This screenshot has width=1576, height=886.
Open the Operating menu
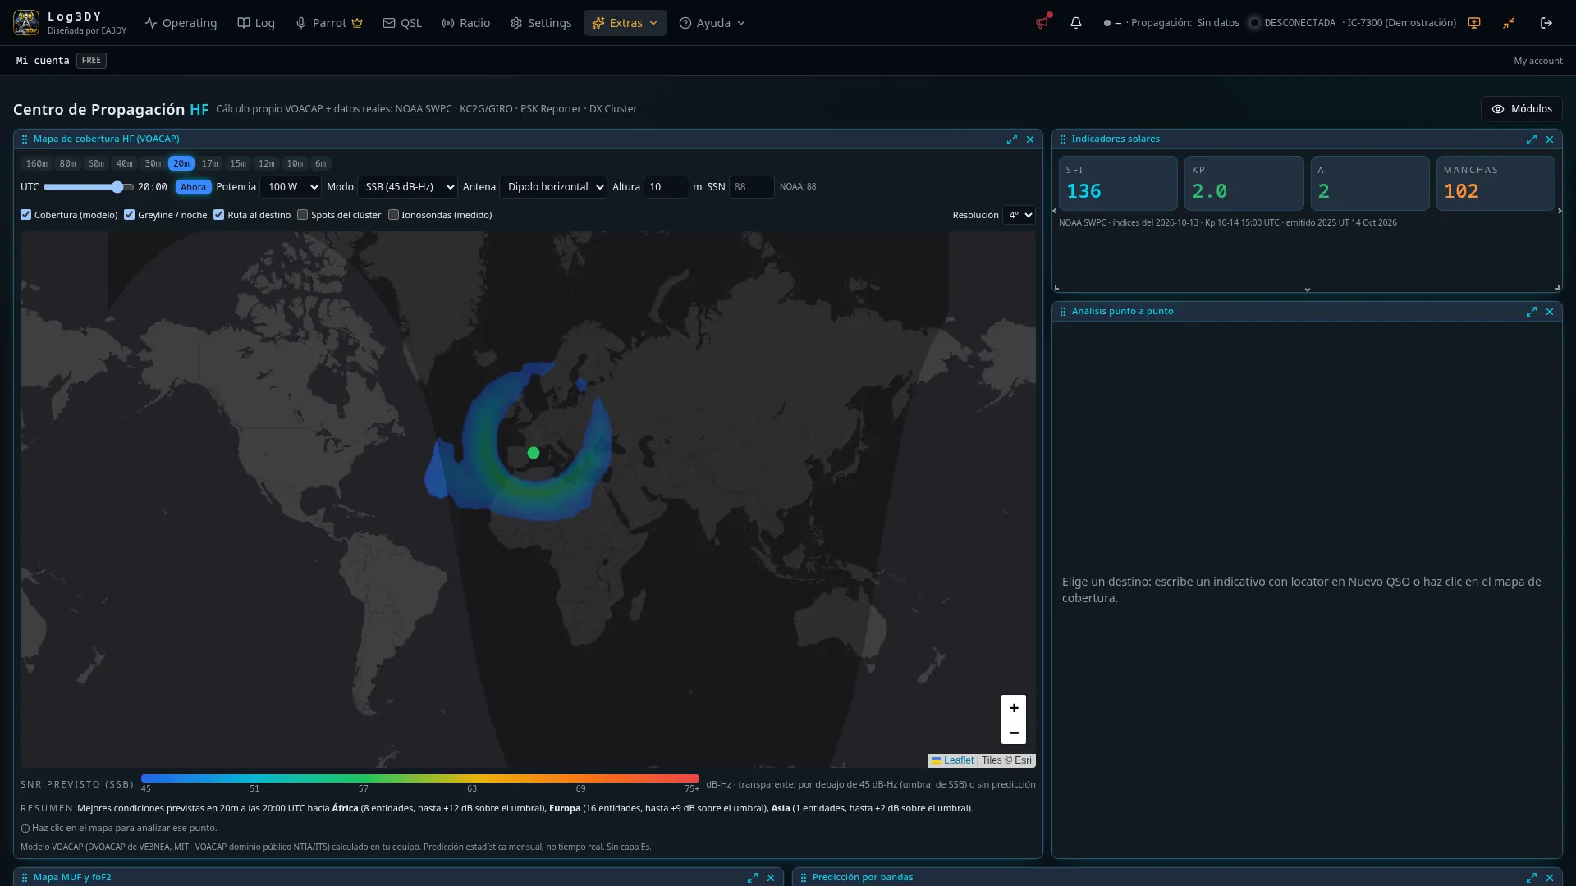(x=181, y=23)
